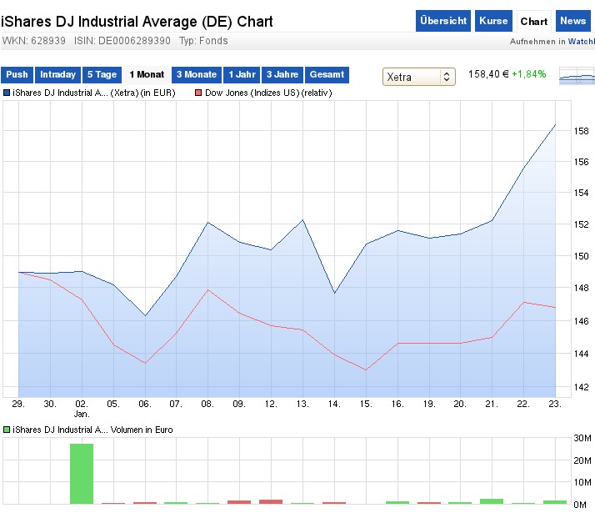
Task: Display the 3 Jahre chart
Action: pos(282,75)
